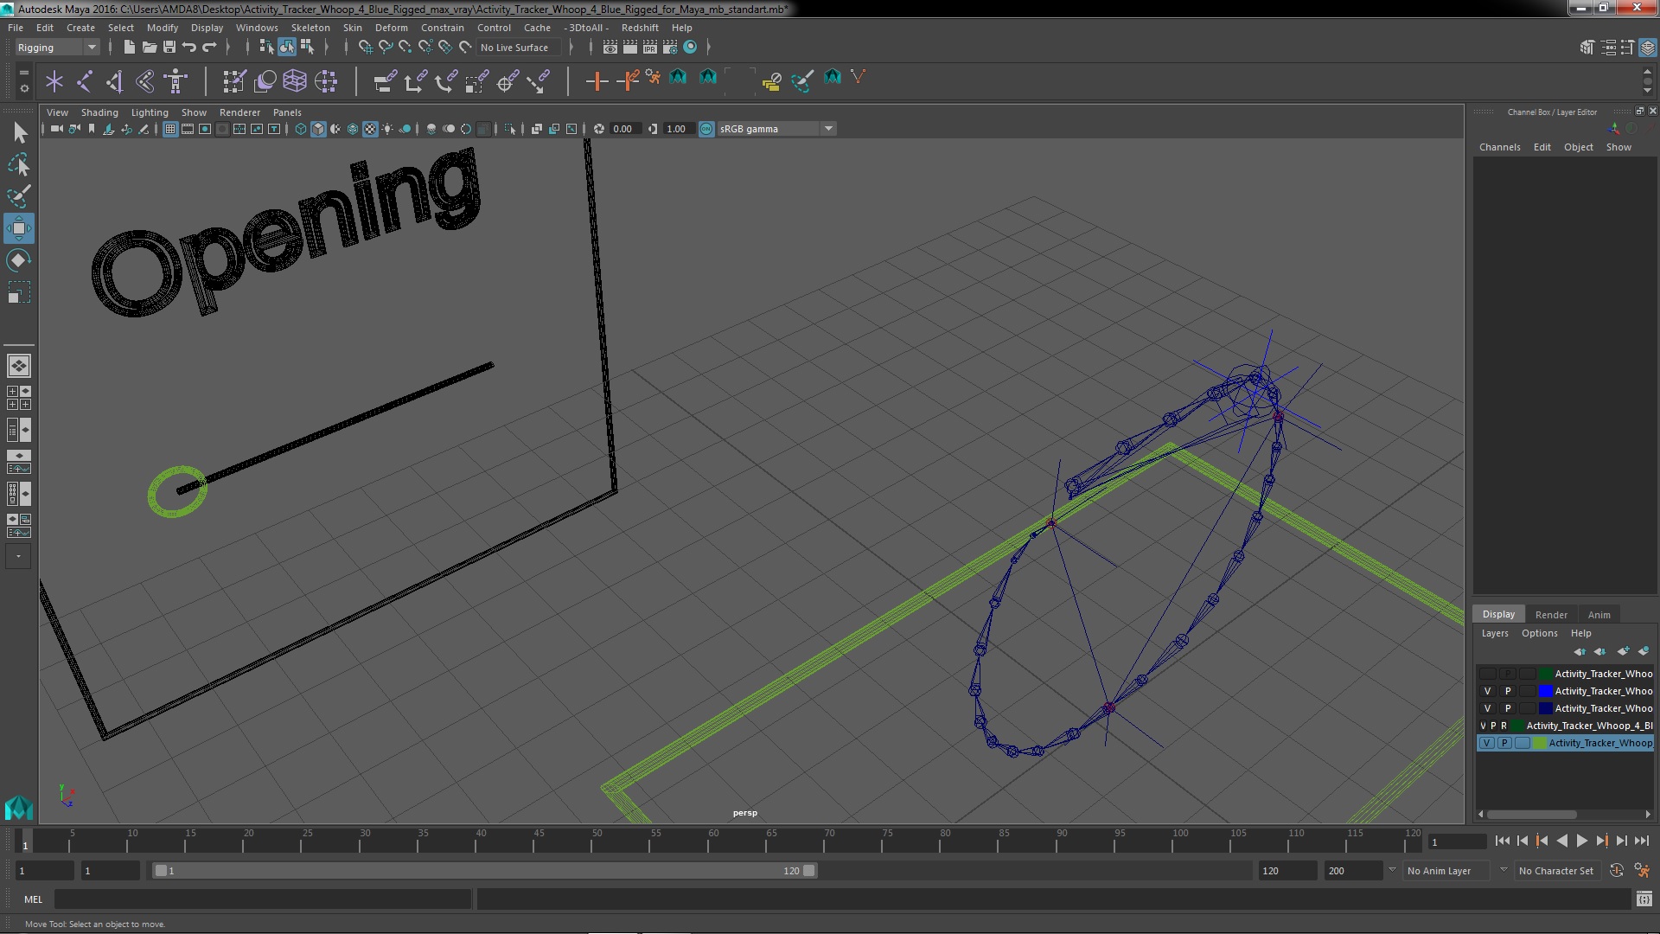Open the sRGB gamma view transform dropdown
1660x934 pixels.
point(776,129)
